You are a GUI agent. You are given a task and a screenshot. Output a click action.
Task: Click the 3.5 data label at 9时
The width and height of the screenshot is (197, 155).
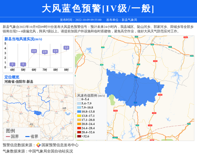click(66, 48)
